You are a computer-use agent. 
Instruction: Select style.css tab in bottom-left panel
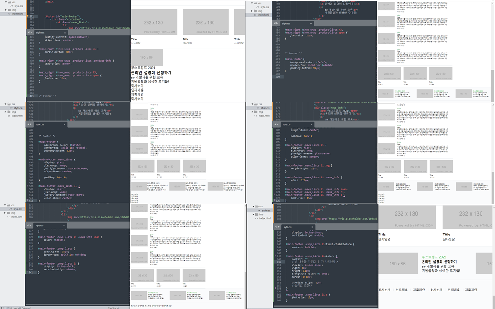(50, 225)
